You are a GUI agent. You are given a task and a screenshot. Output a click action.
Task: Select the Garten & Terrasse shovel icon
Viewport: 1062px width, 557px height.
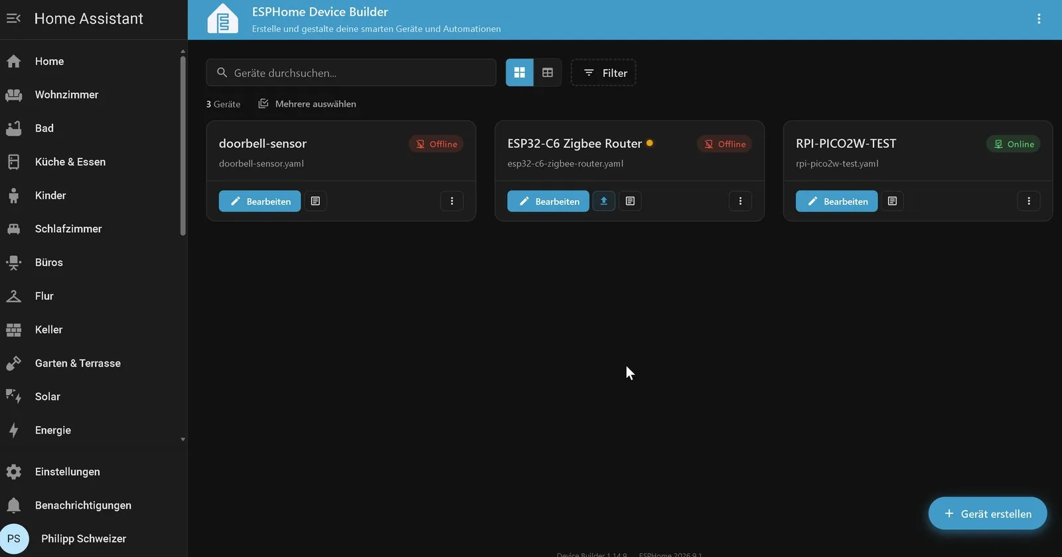pos(13,363)
